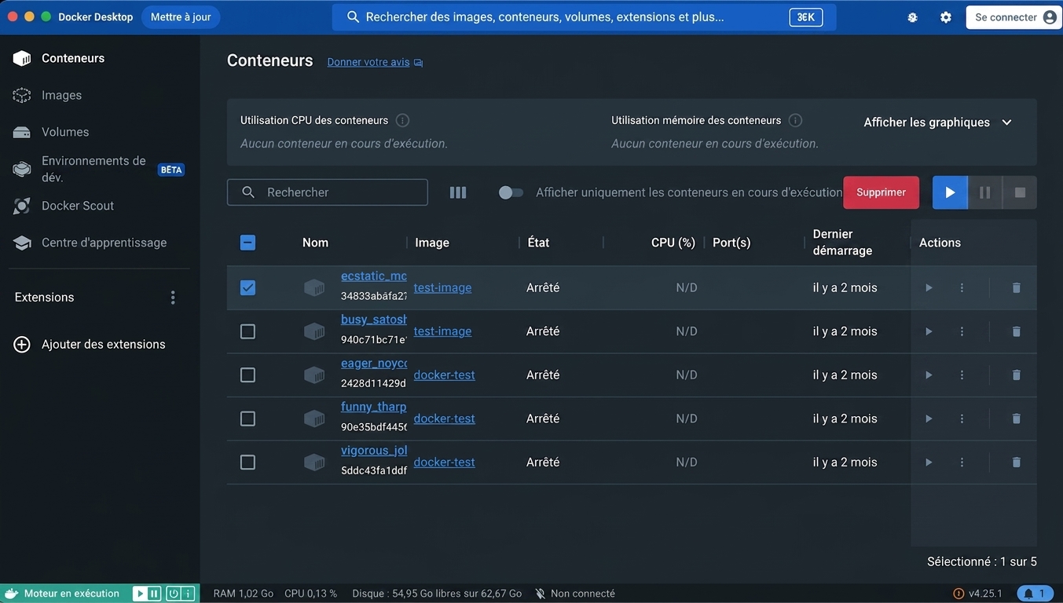Click the red Supprimer button
The image size is (1063, 603).
[x=881, y=192]
